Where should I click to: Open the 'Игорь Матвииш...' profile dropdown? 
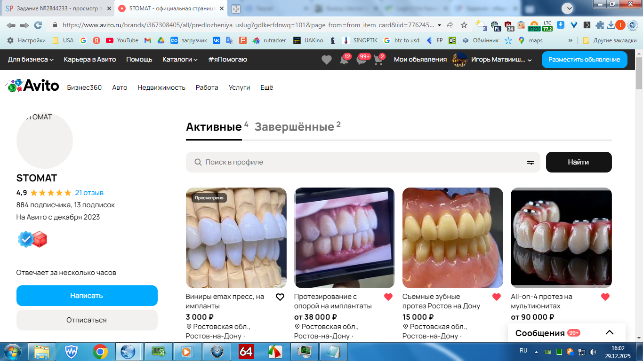click(x=492, y=60)
